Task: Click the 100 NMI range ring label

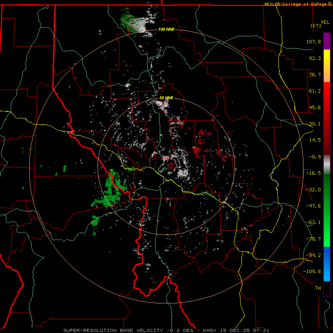Action: [x=166, y=29]
